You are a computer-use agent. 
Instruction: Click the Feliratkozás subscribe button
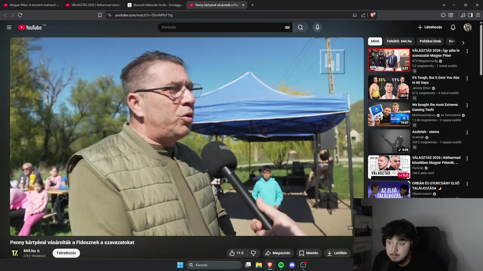click(66, 253)
